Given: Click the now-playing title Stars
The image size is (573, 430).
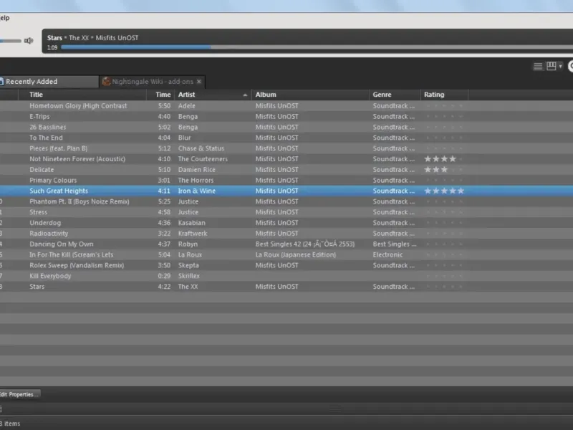Looking at the screenshot, I should [54, 38].
